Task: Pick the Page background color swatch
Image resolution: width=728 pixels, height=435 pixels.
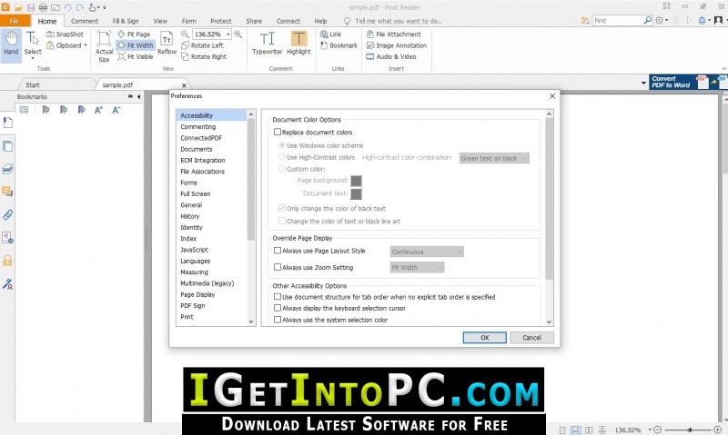Action: click(x=356, y=181)
